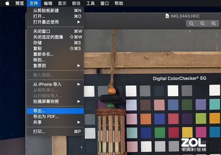The height and width of the screenshot is (155, 221).
Task: Select 移到... menu entry
Action: 55,60
